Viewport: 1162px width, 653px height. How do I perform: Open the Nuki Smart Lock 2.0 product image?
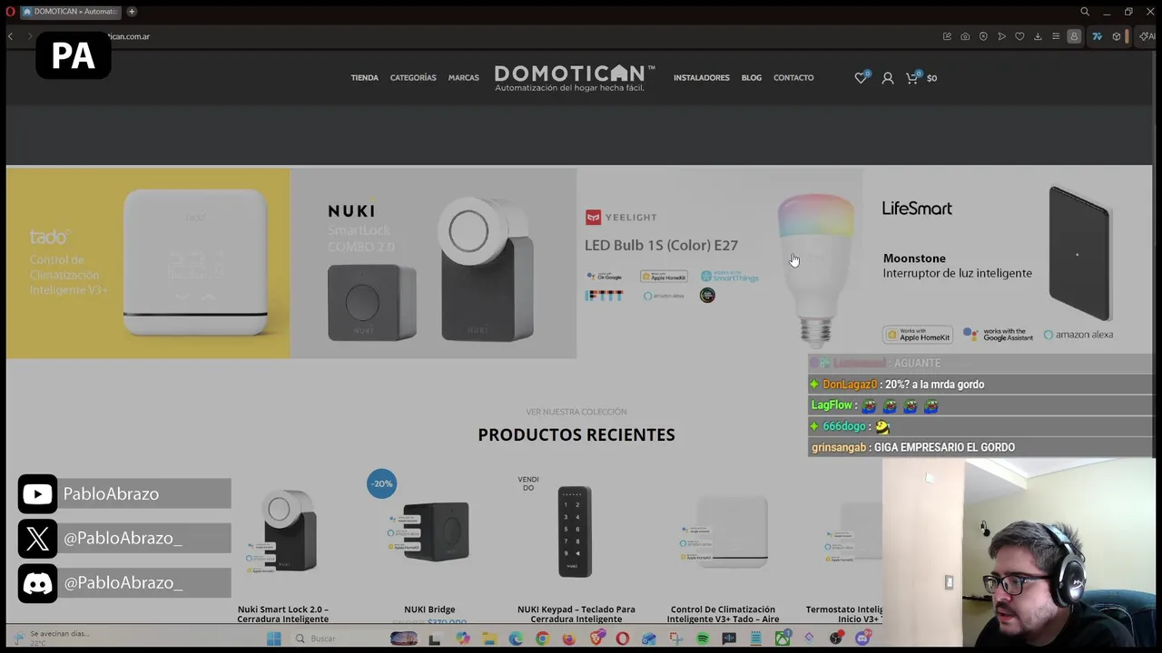283,531
